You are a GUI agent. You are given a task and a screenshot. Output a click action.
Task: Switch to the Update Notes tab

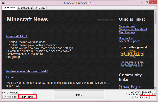(9, 8)
